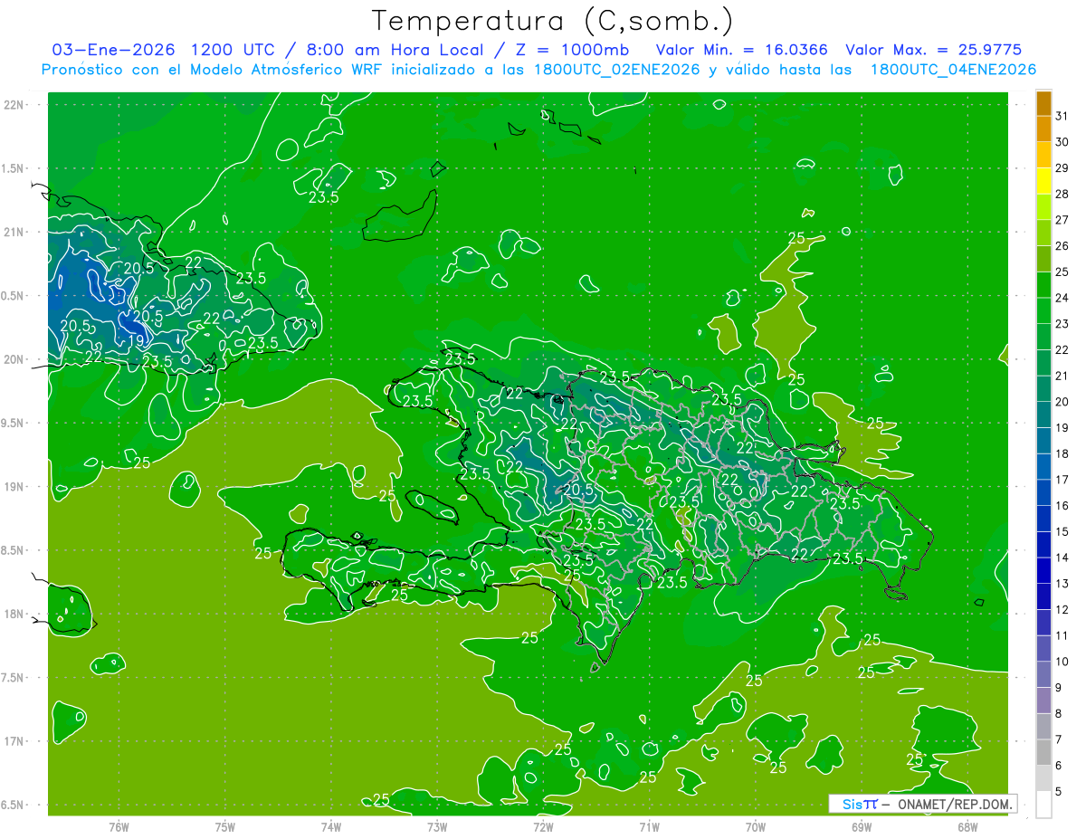Click the '1800UTC_04ENE2026' valid-until timestamp
The image size is (1086, 839).
point(952,70)
